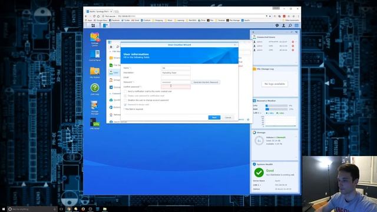Click the Resource Monitor widget title
The width and height of the screenshot is (377, 212).
[x=266, y=101]
